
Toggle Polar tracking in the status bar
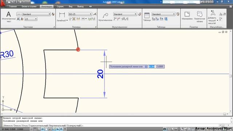coord(42,129)
